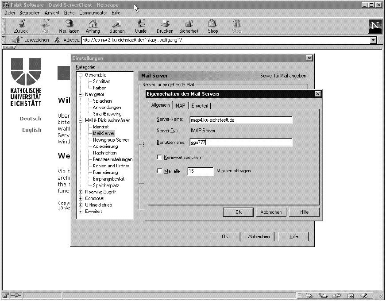386x301 pixels.
Task: Collapse Mail & Diskussionsforen tree node
Action: pyautogui.click(x=81, y=120)
